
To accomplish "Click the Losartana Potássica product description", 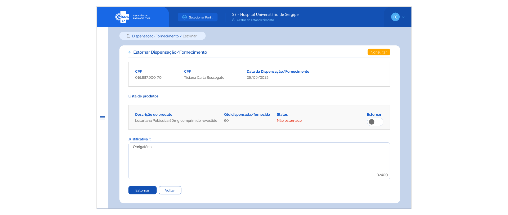I will (x=176, y=121).
